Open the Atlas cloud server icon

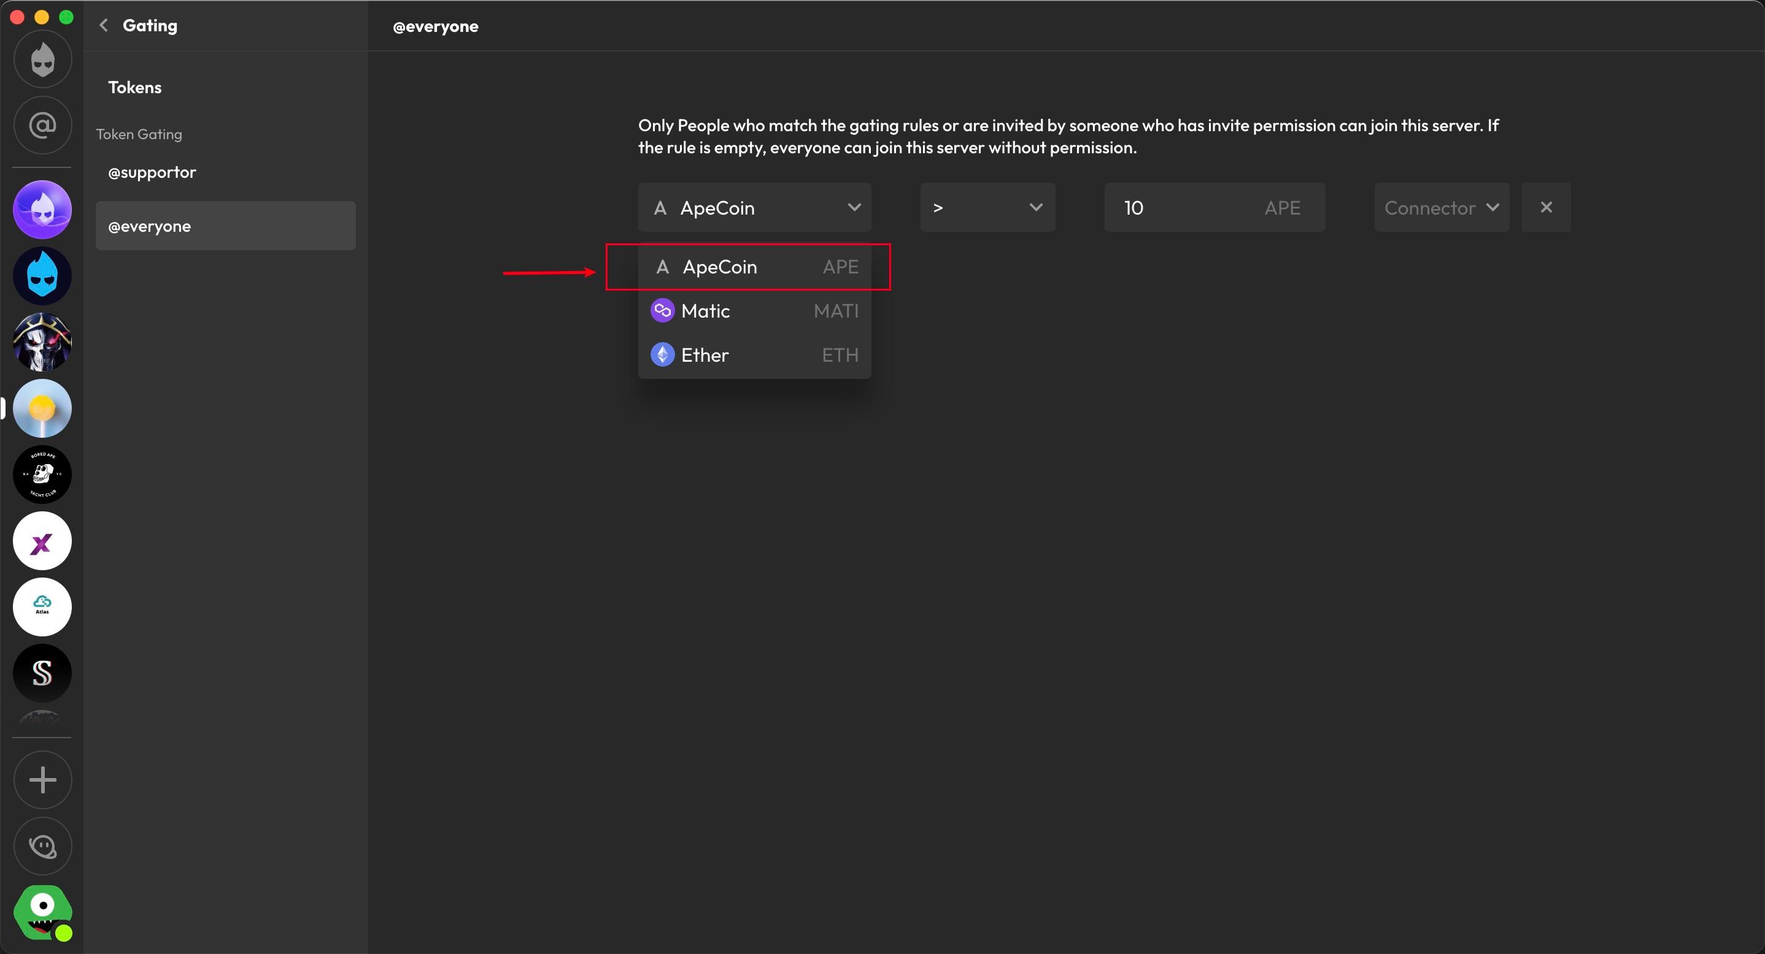tap(42, 607)
